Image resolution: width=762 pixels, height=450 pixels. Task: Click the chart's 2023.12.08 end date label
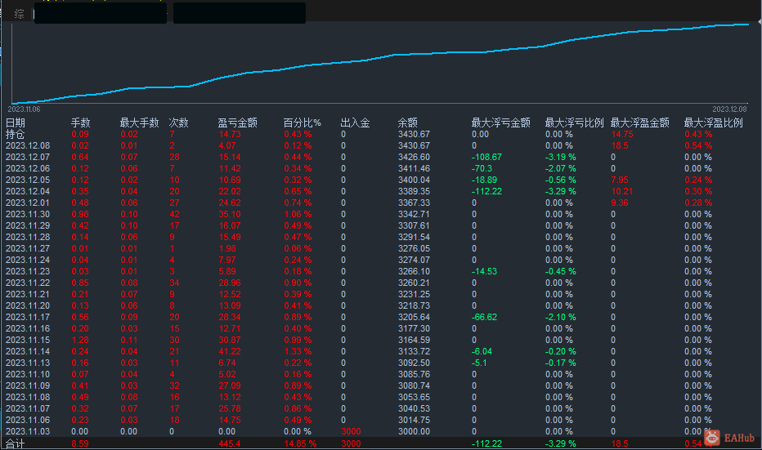click(729, 109)
